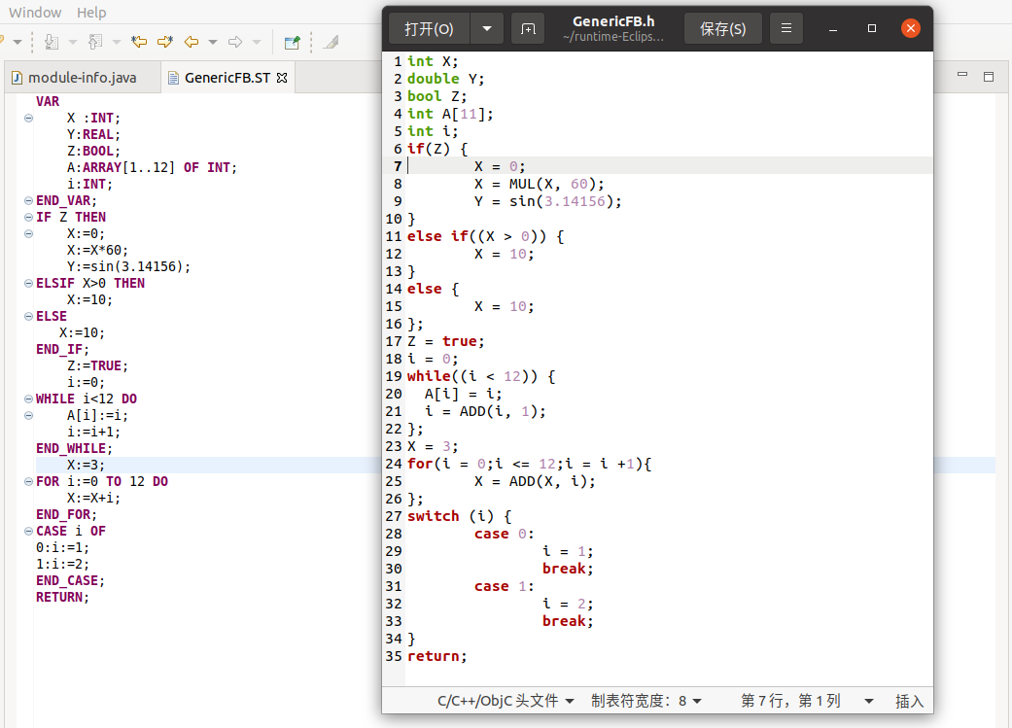
Task: Click the Link with Editor pin icon
Action: [291, 43]
